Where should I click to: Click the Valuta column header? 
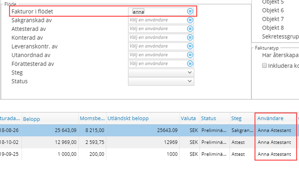click(188, 118)
